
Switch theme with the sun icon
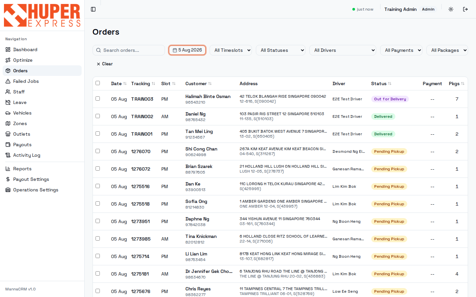click(451, 9)
